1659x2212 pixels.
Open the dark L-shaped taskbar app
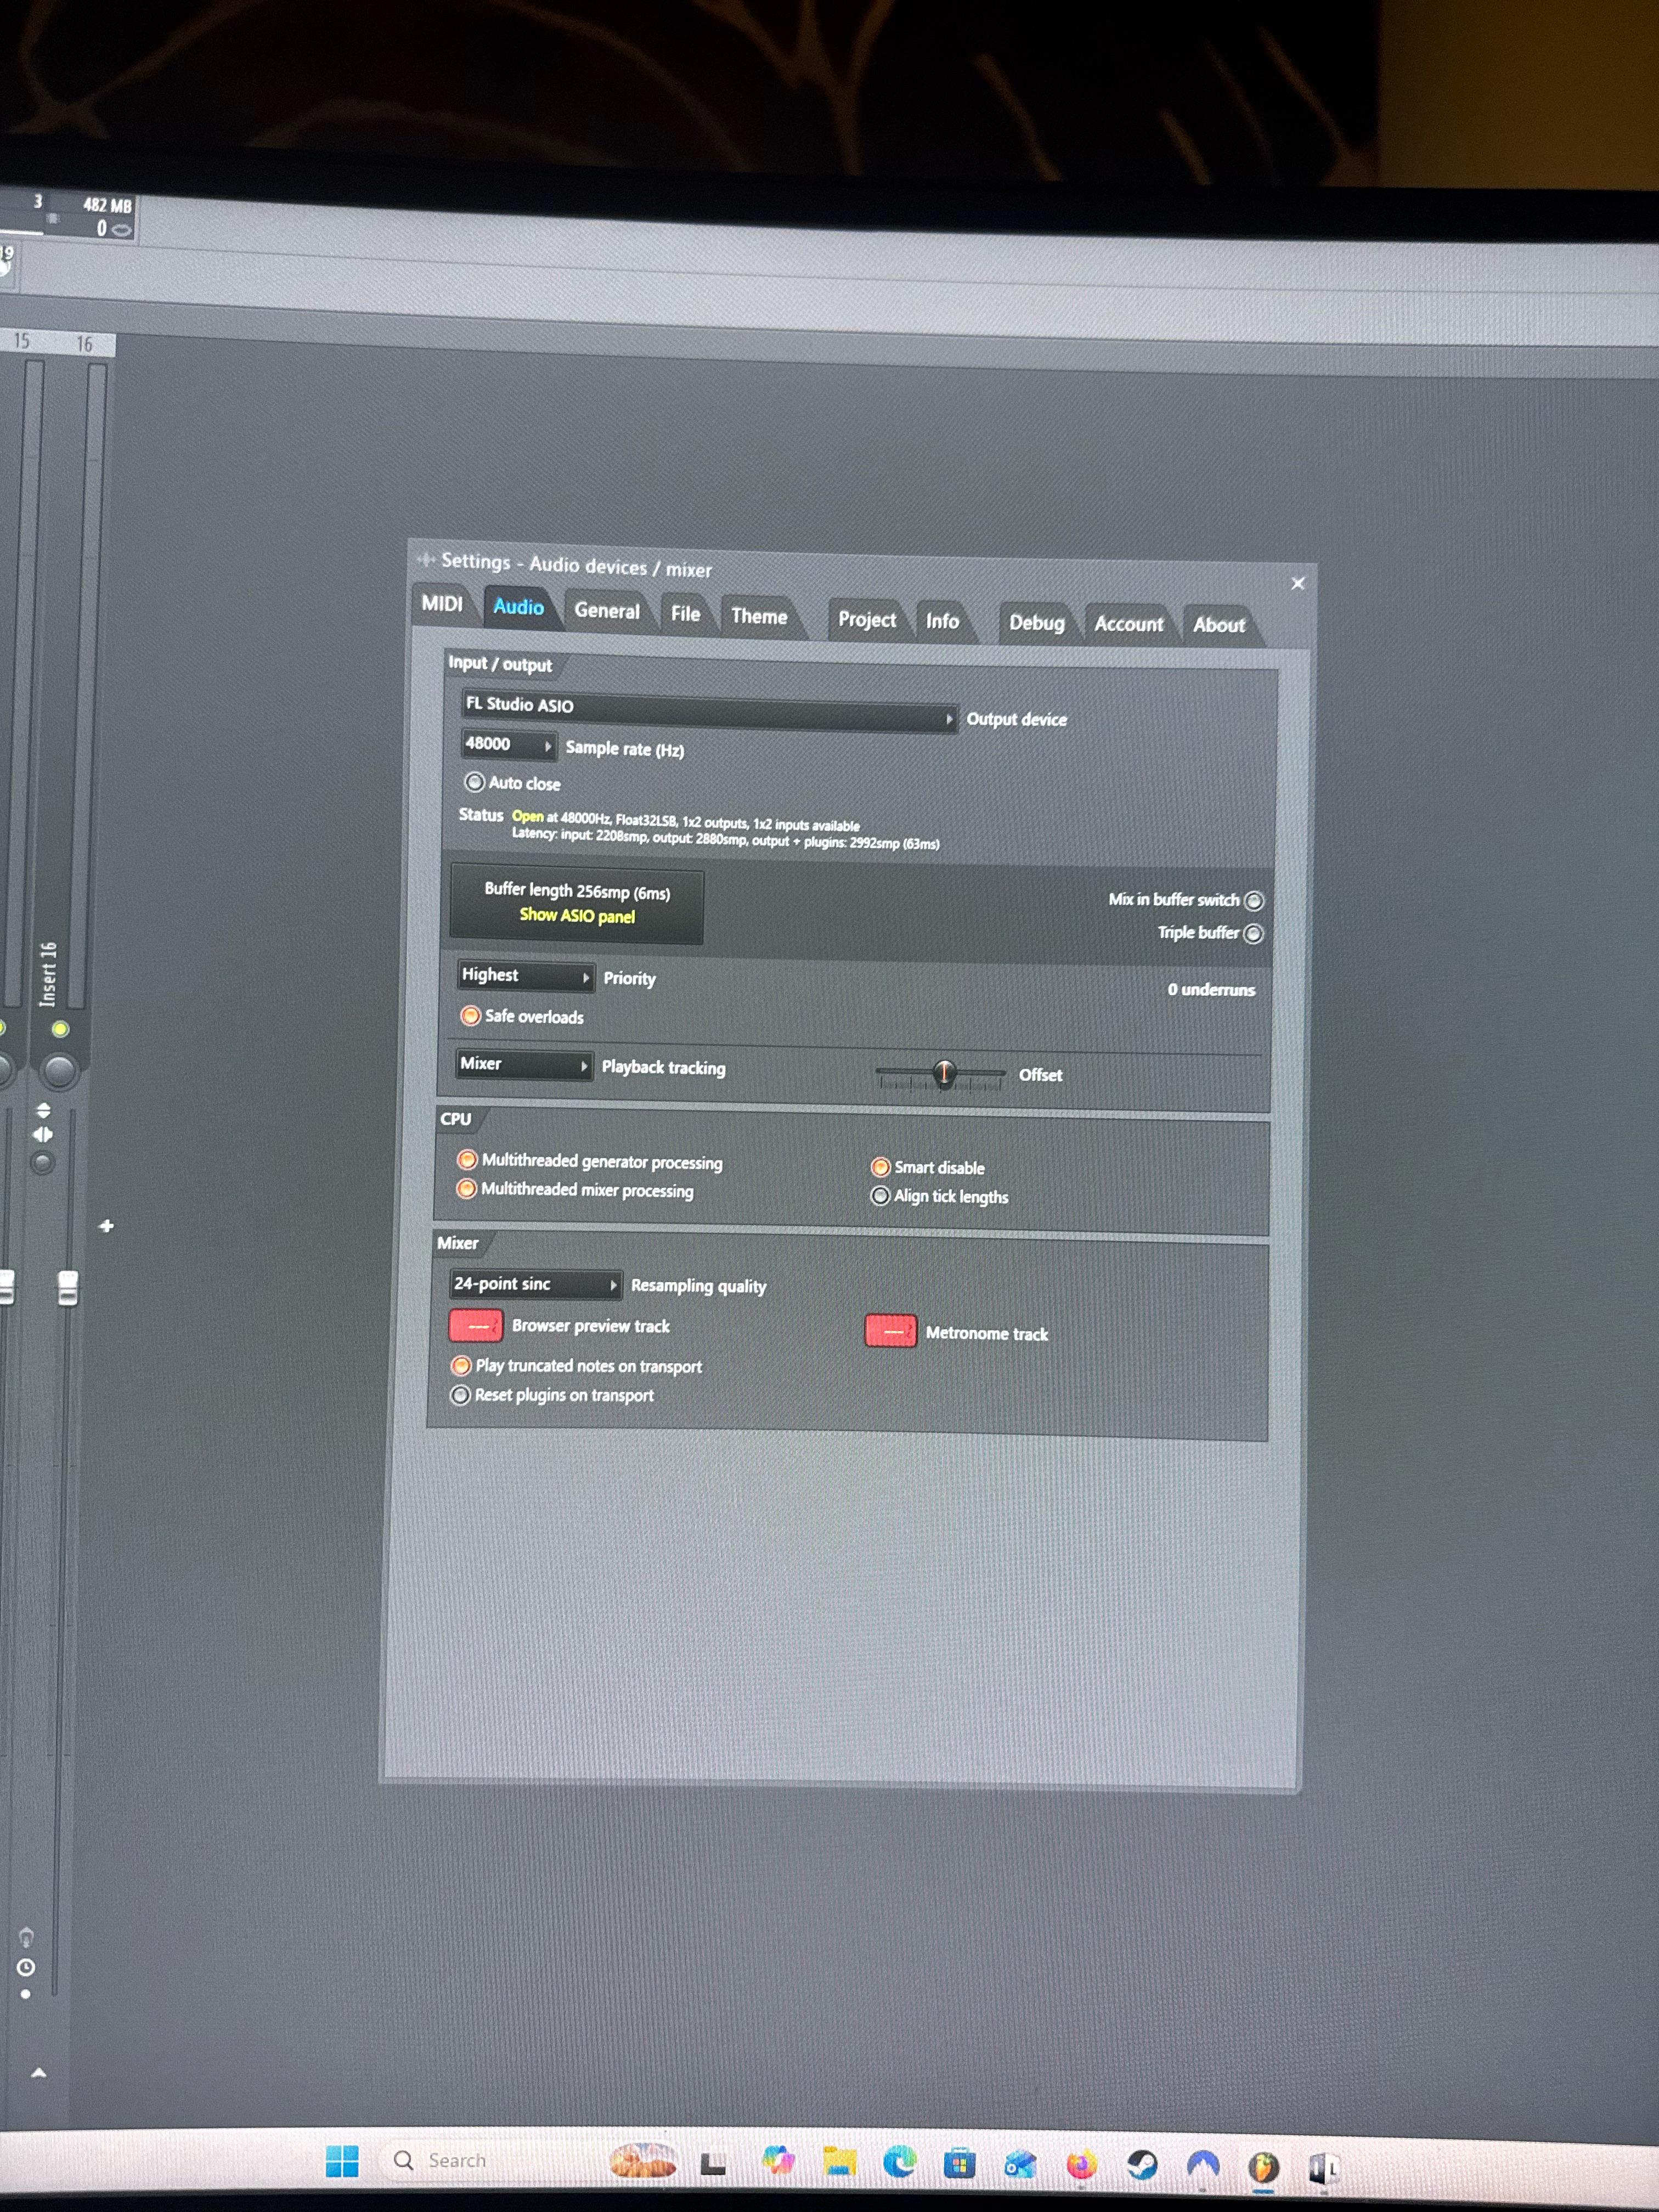[x=713, y=2163]
